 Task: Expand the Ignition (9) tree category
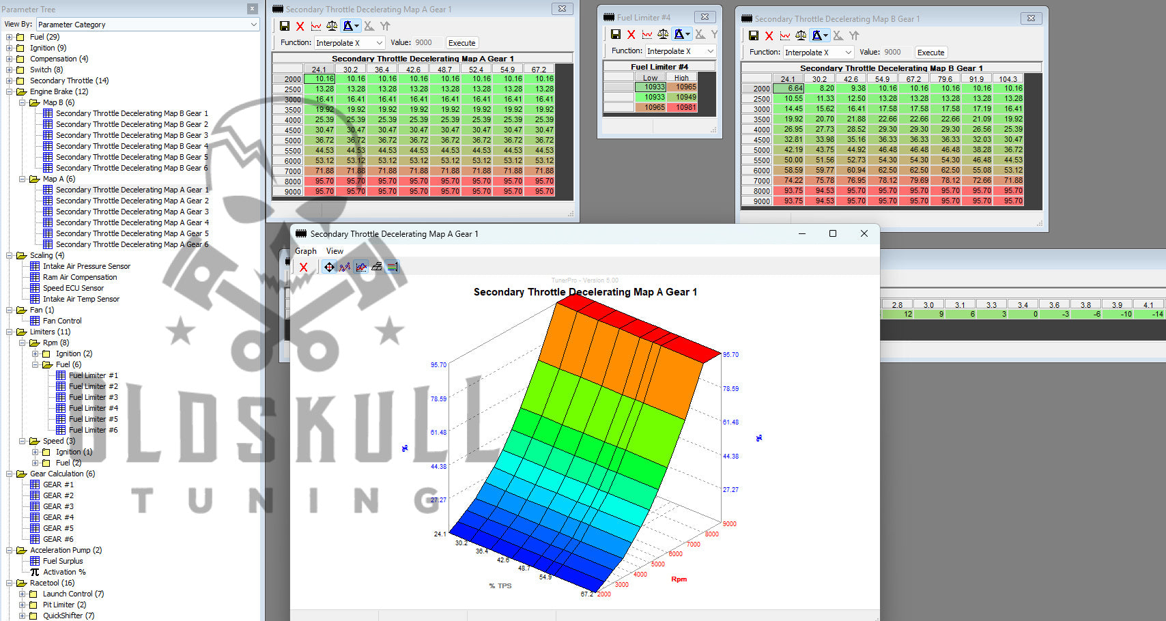(x=10, y=48)
